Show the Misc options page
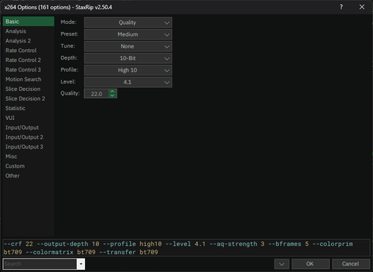The width and height of the screenshot is (373, 272). tap(28, 156)
